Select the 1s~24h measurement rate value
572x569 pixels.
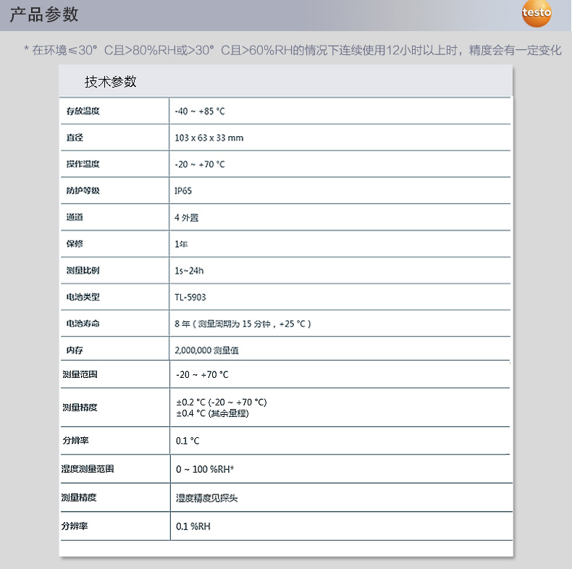click(x=190, y=271)
